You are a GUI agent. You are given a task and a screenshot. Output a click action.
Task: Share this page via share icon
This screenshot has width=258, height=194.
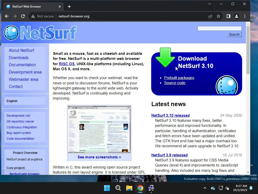(210, 16)
